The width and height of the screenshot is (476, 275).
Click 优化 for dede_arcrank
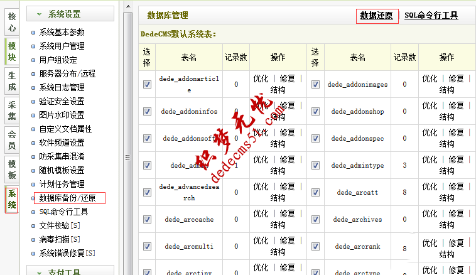pyautogui.click(x=430, y=243)
